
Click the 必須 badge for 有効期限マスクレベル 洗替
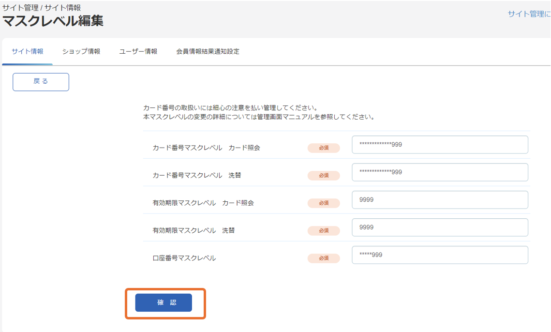(324, 230)
